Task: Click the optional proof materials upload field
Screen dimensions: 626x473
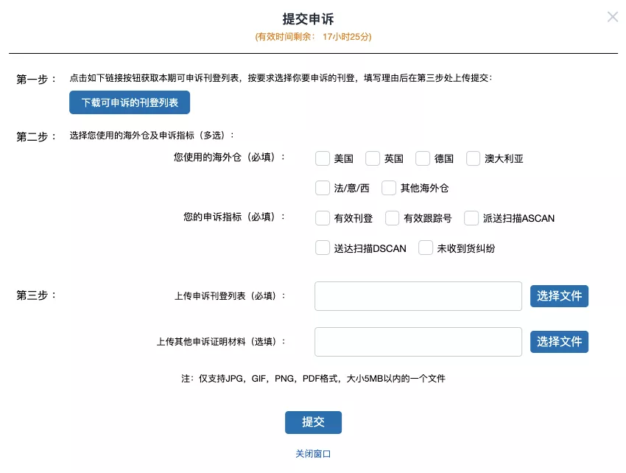Action: [418, 341]
